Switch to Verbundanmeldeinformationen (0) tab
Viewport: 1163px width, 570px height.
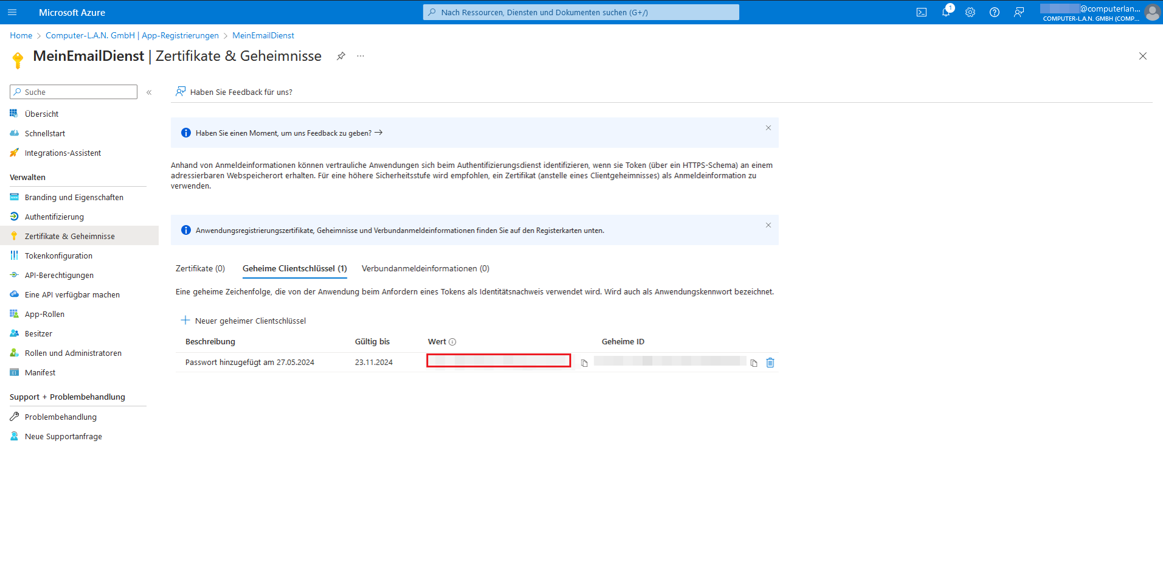426,268
